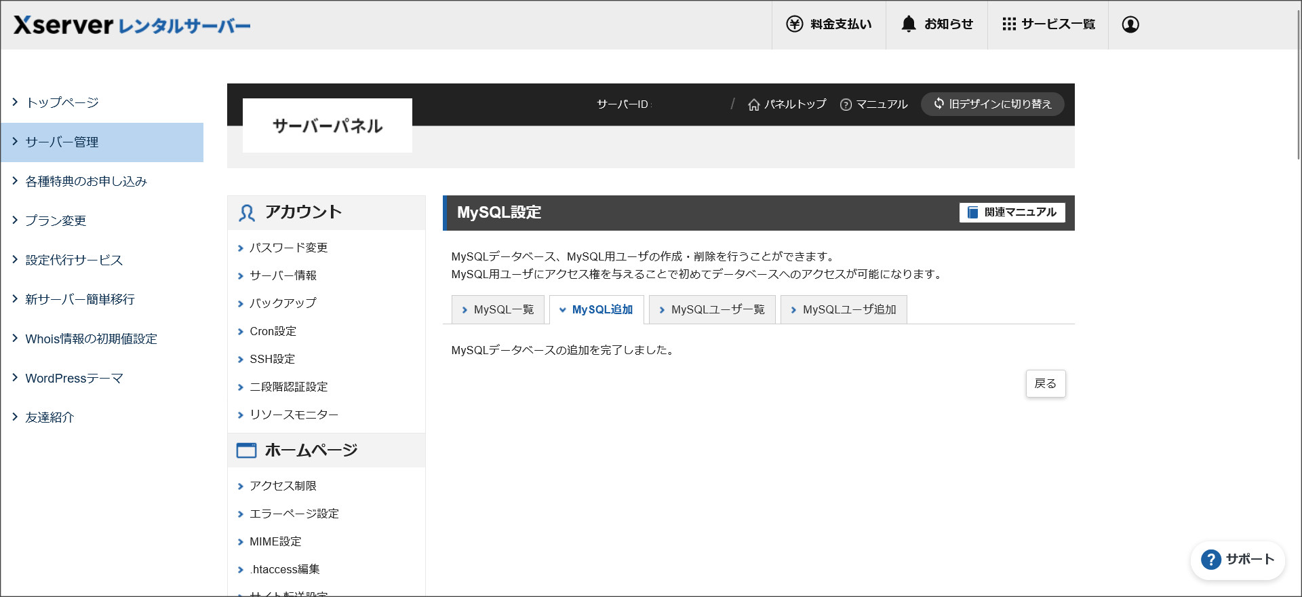This screenshot has height=597, width=1302.
Task: Go to パネルトップ link
Action: (x=795, y=104)
